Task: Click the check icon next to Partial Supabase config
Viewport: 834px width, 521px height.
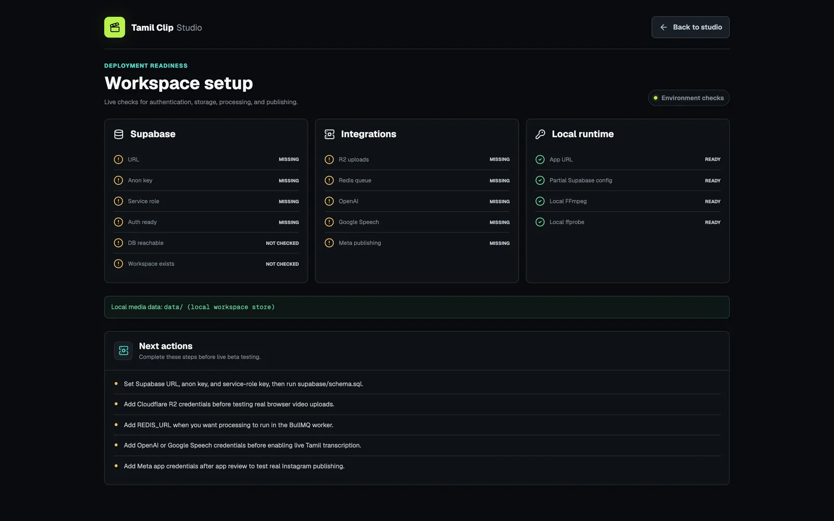Action: 540,180
